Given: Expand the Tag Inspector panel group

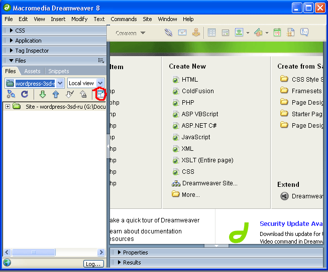Looking at the screenshot, I should click(x=12, y=51).
